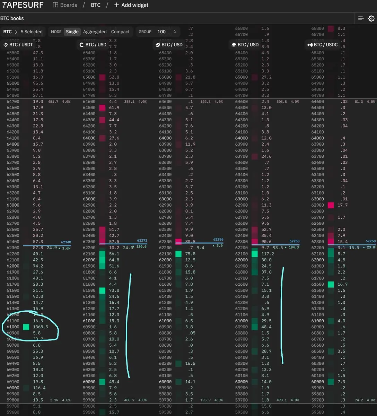
Task: Click the BTC / USDC exchange logo
Action: (x=310, y=45)
